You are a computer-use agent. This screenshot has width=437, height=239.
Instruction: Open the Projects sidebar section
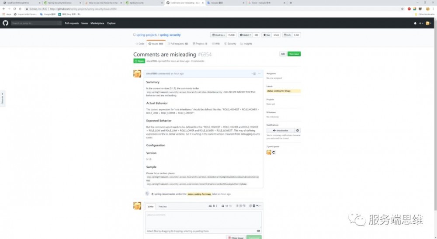(x=270, y=100)
